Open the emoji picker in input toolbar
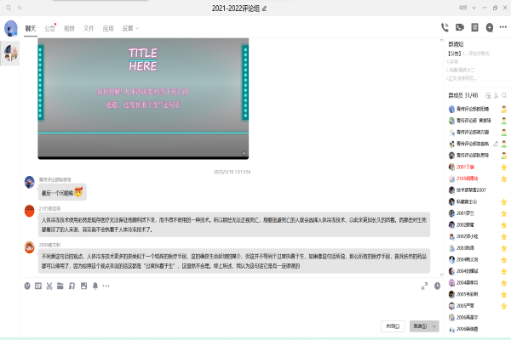The image size is (511, 340). click(x=28, y=286)
